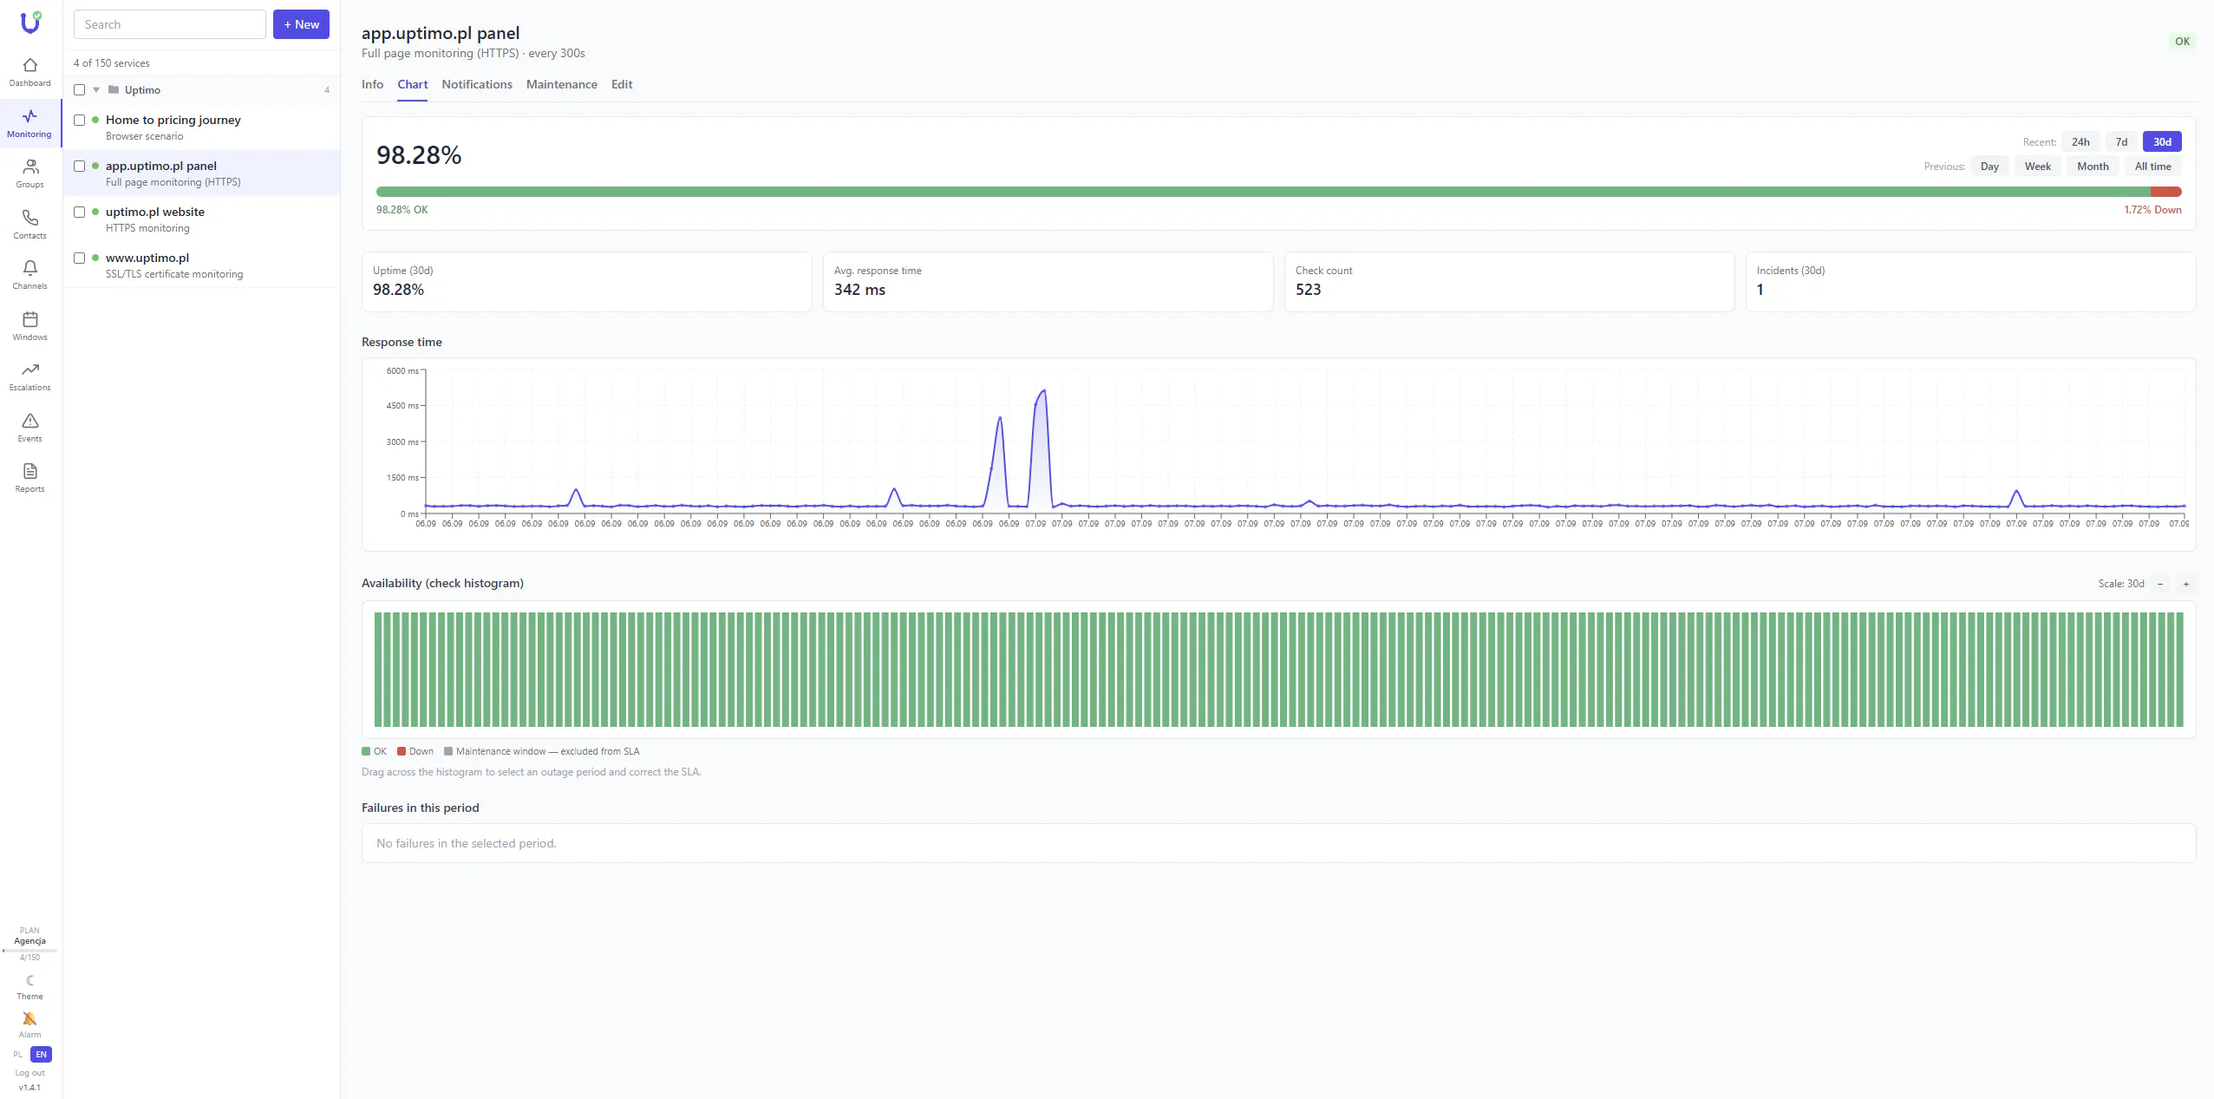Toggle dark Theme moon icon
Viewport: 2214px width, 1099px height.
[x=30, y=980]
